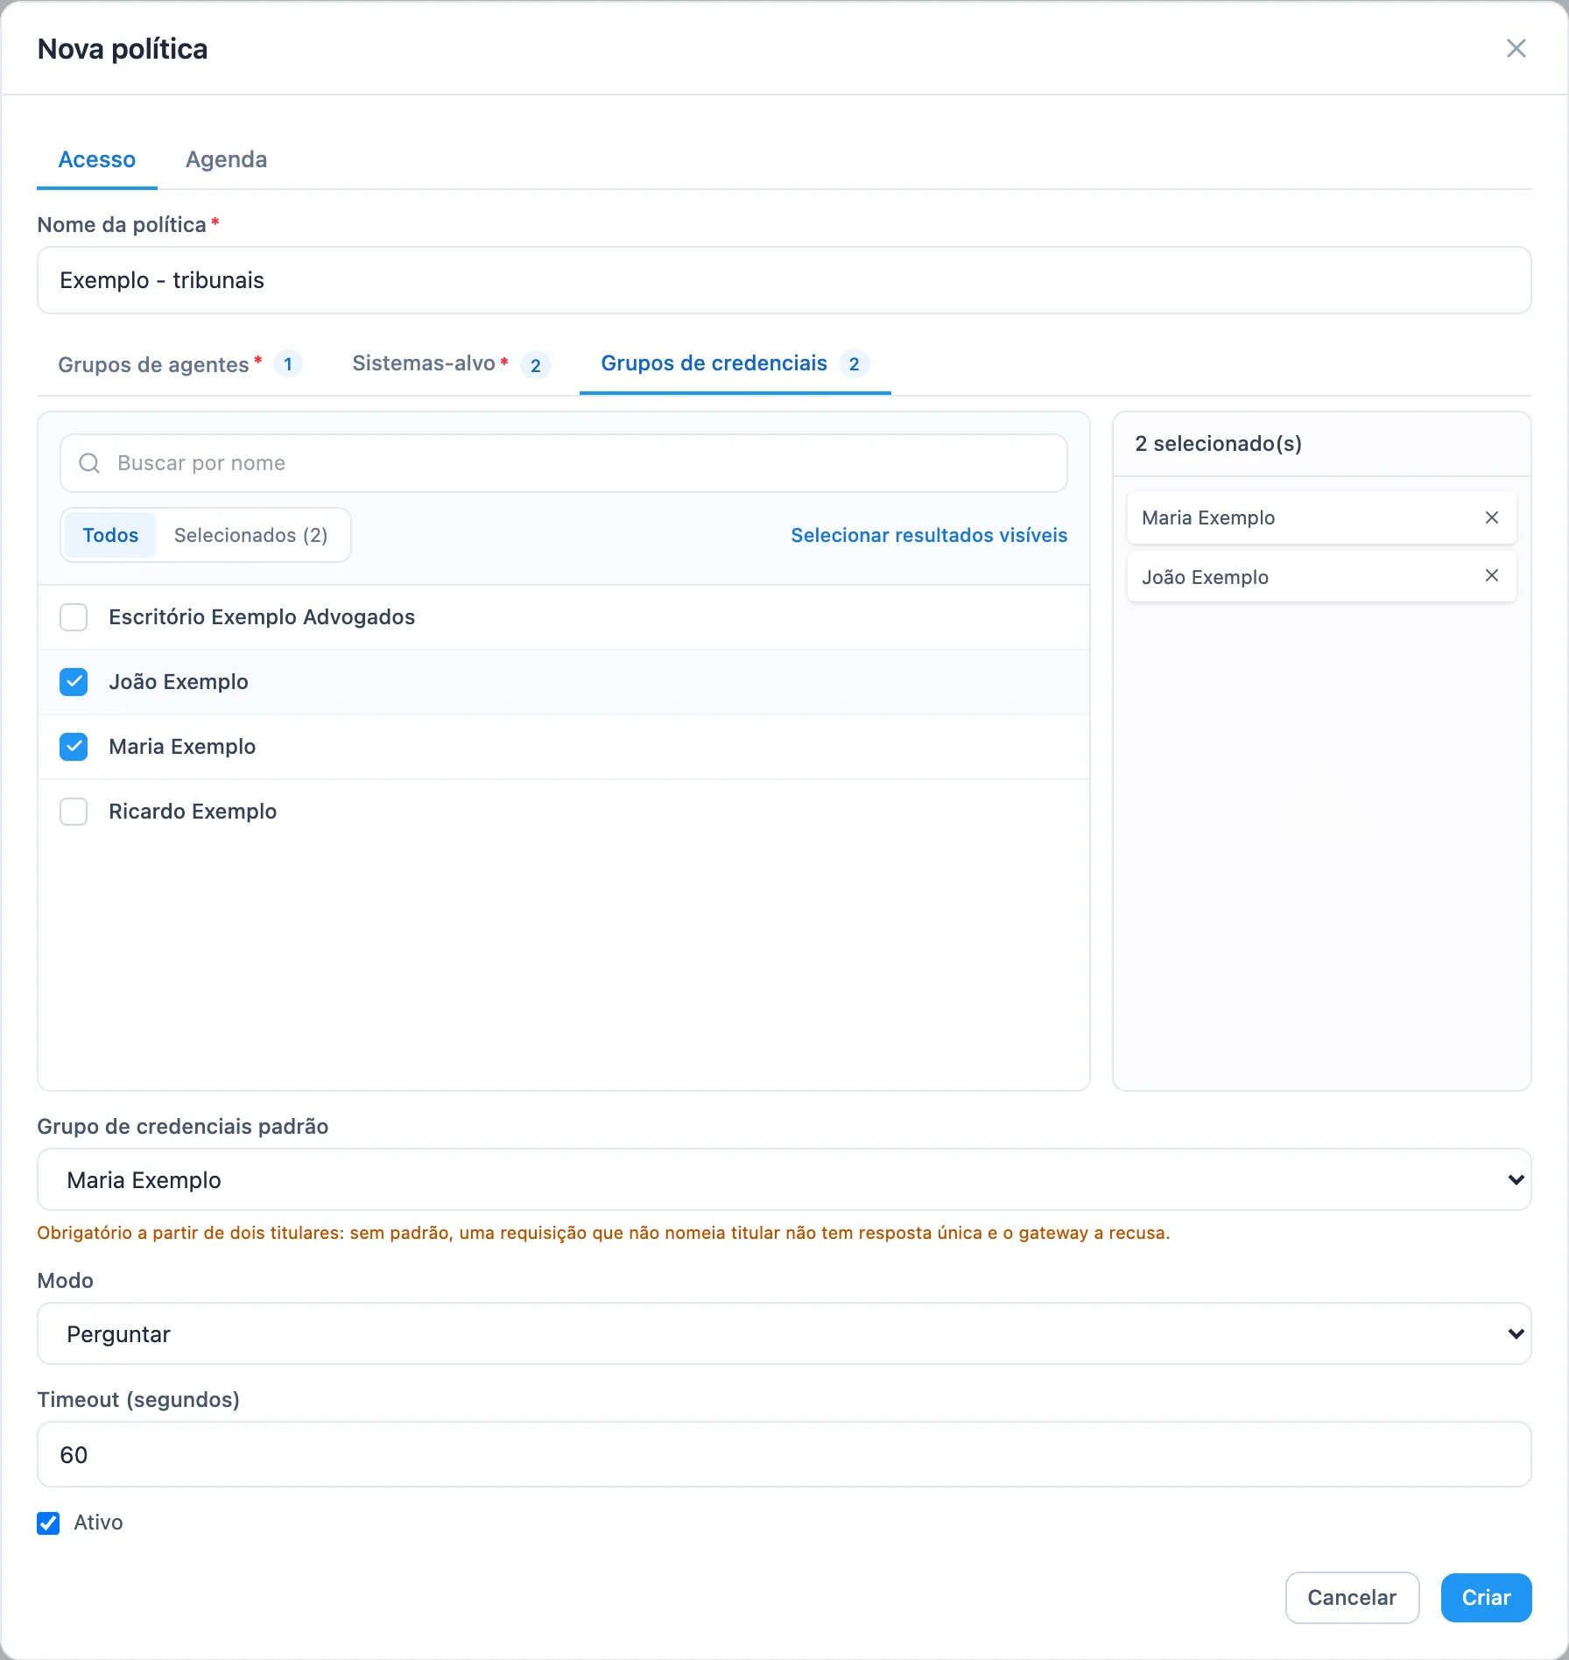
Task: Open the Modo dropdown
Action: (784, 1334)
